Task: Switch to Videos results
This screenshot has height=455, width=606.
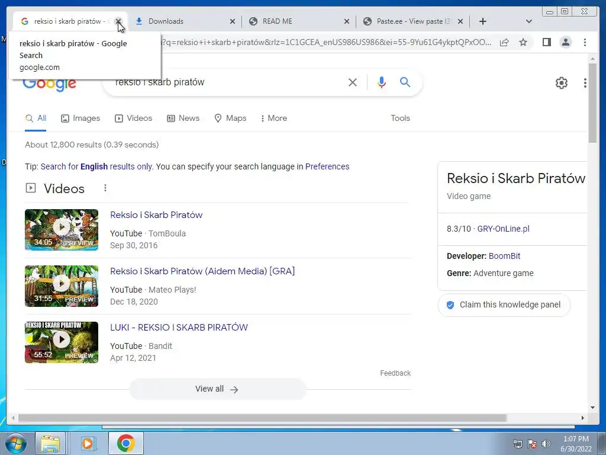Action: point(133,118)
